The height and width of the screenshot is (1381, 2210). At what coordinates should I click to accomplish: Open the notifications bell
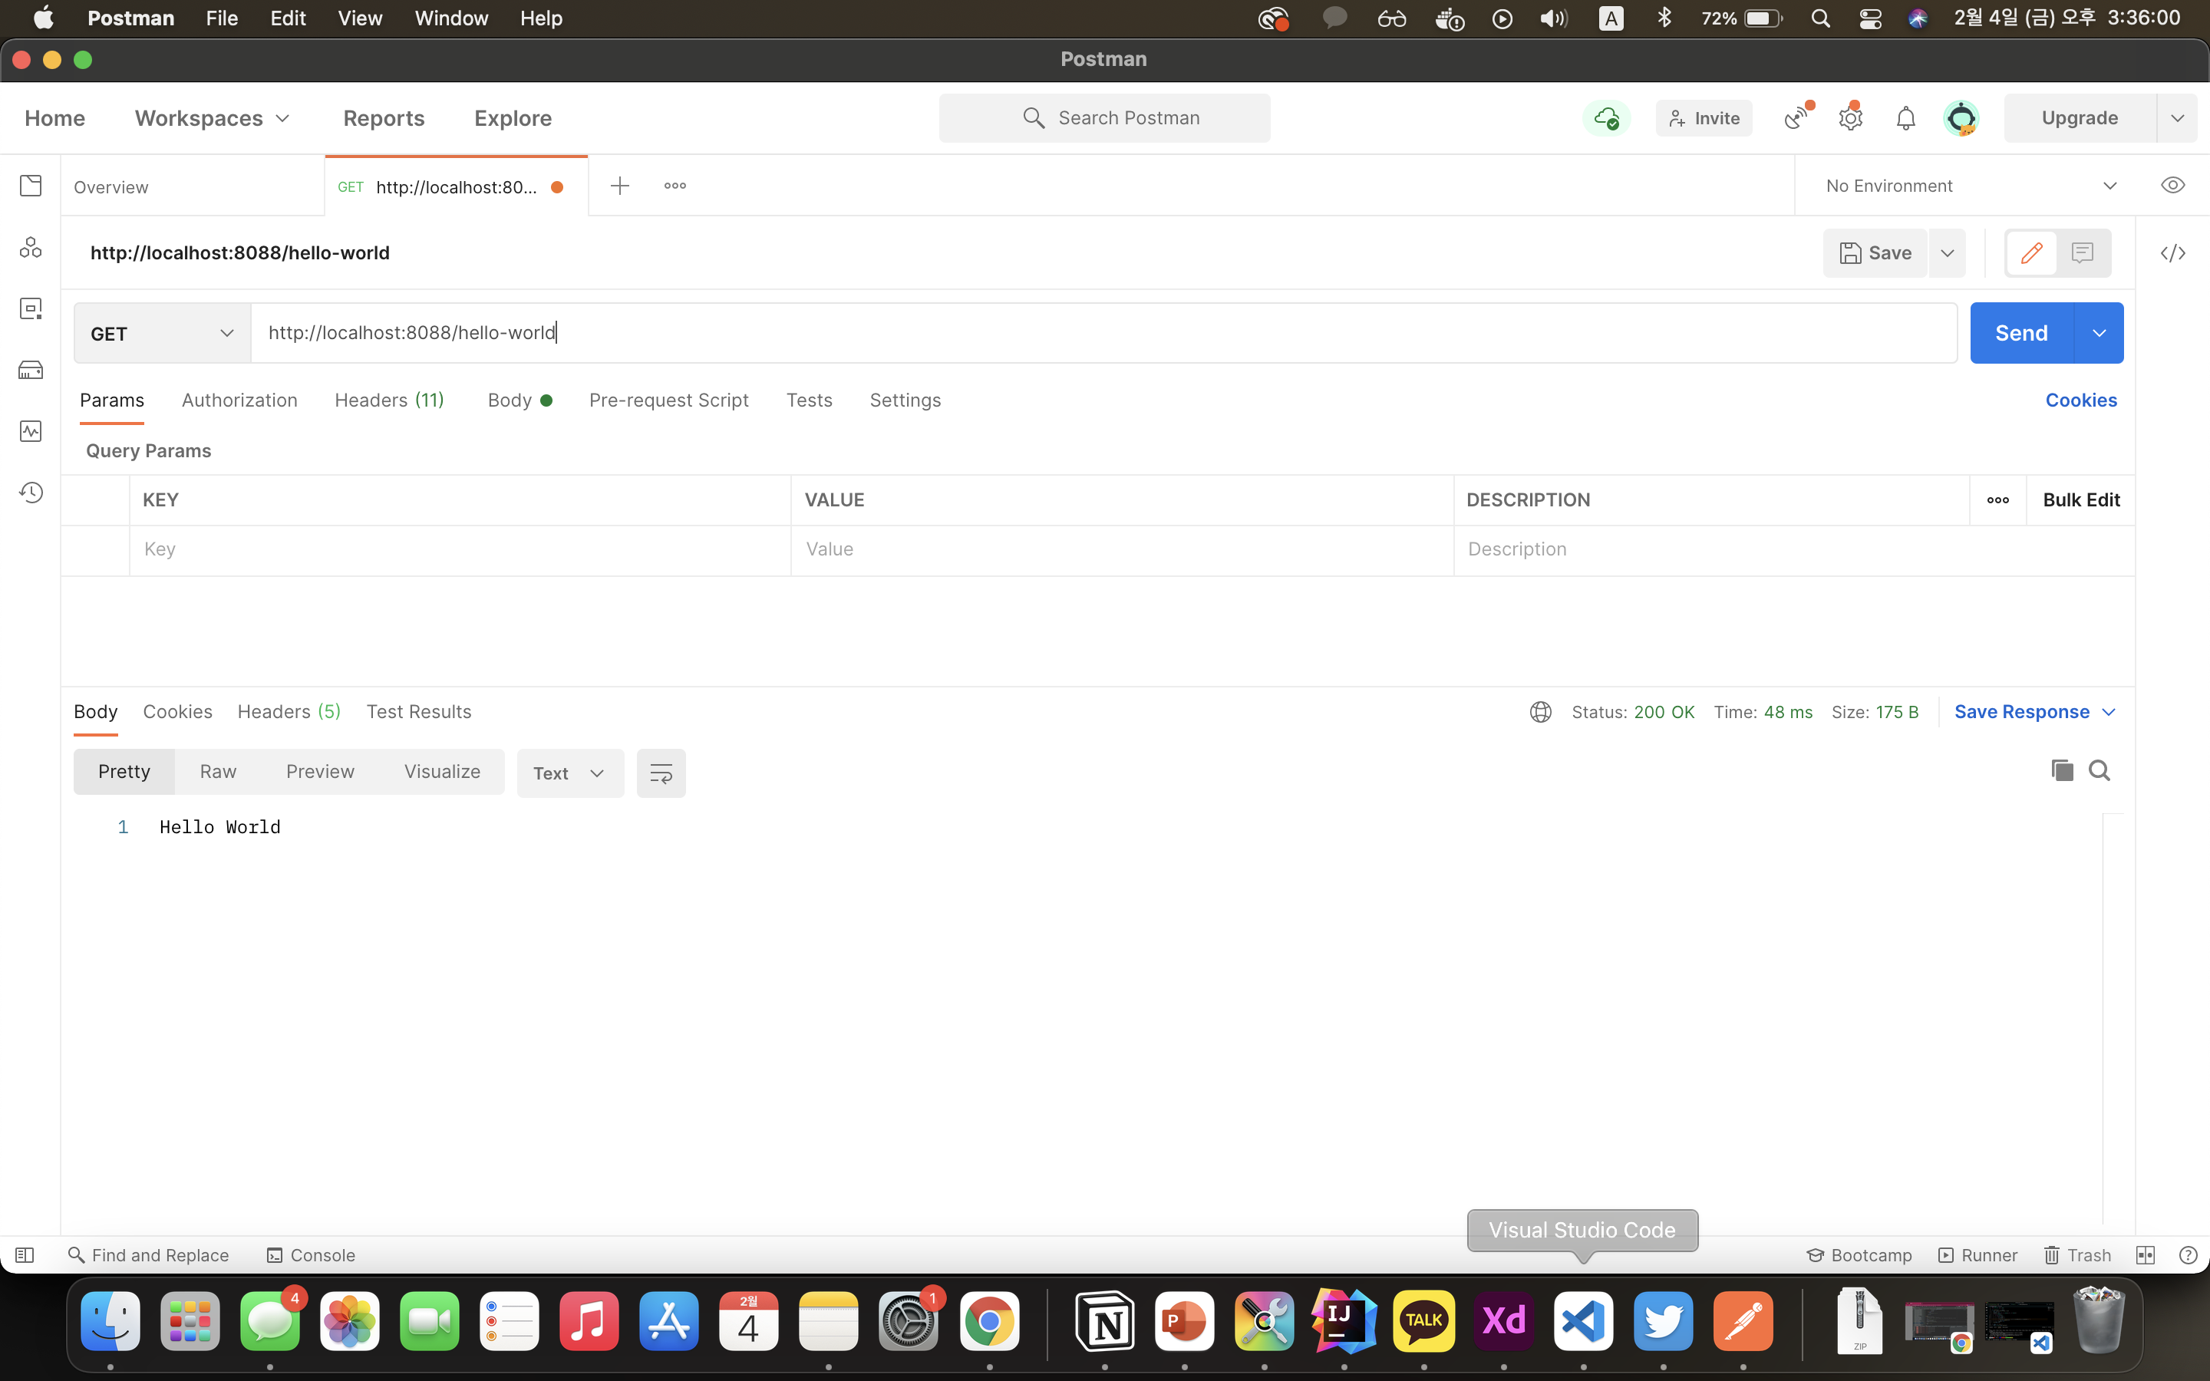pyautogui.click(x=1905, y=118)
